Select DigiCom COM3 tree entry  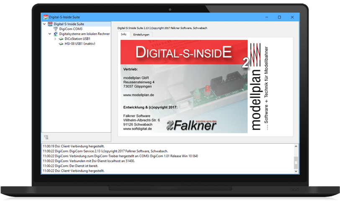71,29
